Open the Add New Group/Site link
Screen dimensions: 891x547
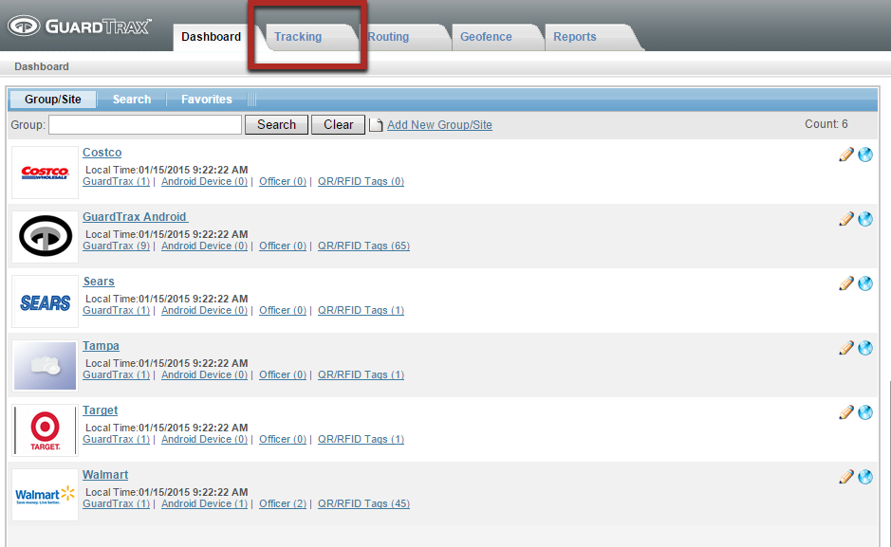click(x=439, y=125)
